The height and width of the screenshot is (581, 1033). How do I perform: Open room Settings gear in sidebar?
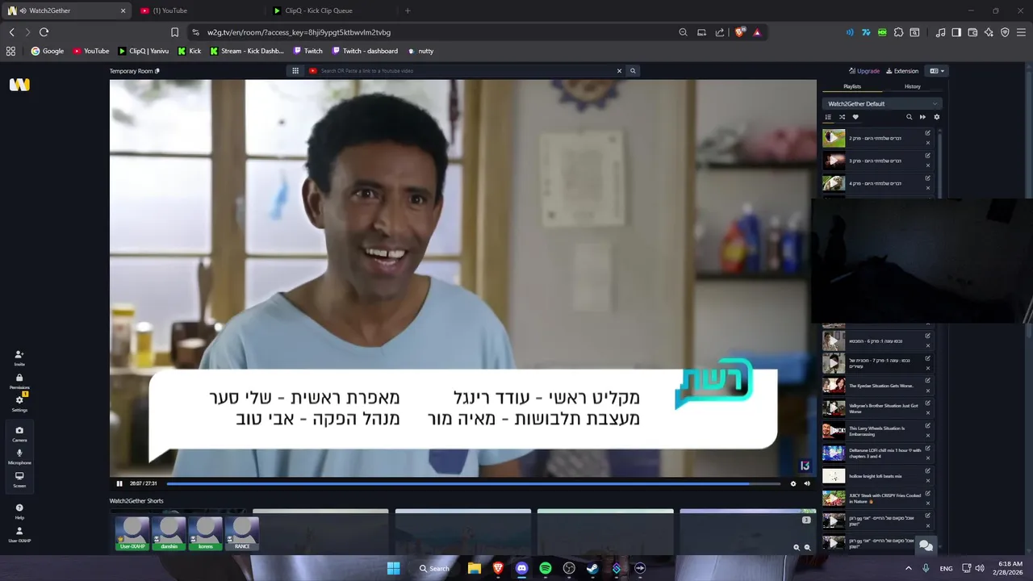(x=19, y=403)
